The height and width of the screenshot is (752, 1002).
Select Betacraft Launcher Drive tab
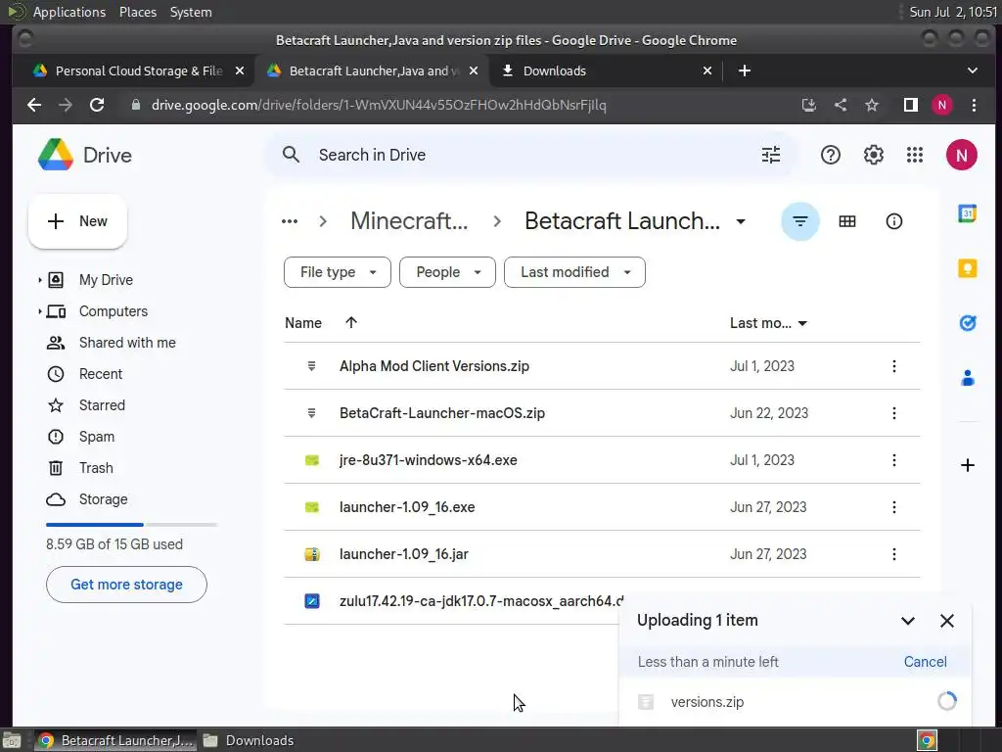tap(372, 70)
